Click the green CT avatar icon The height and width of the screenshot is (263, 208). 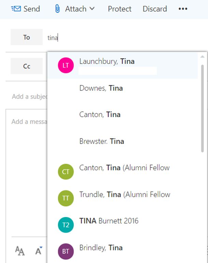(x=66, y=171)
